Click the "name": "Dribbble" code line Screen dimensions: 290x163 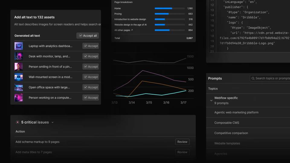[x=243, y=17]
